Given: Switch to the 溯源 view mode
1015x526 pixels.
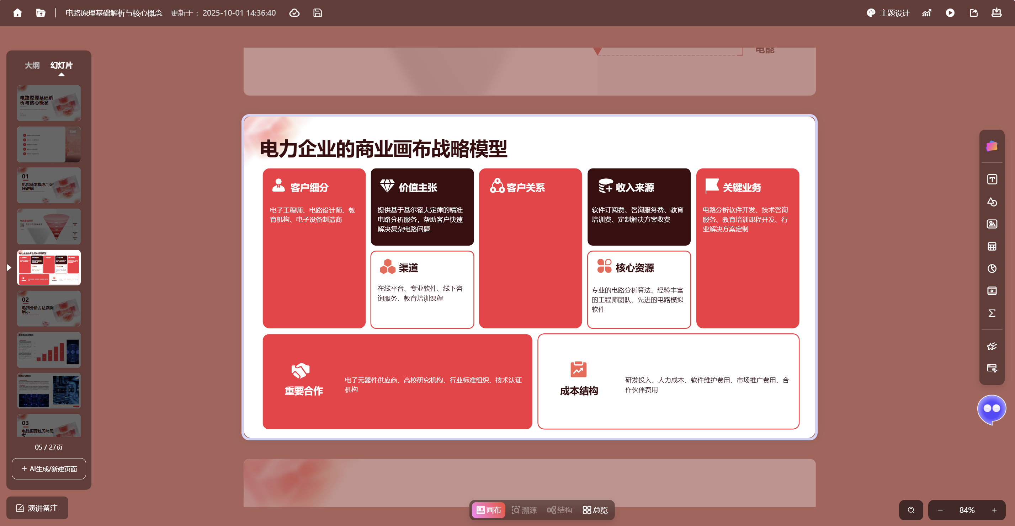Looking at the screenshot, I should [x=524, y=510].
